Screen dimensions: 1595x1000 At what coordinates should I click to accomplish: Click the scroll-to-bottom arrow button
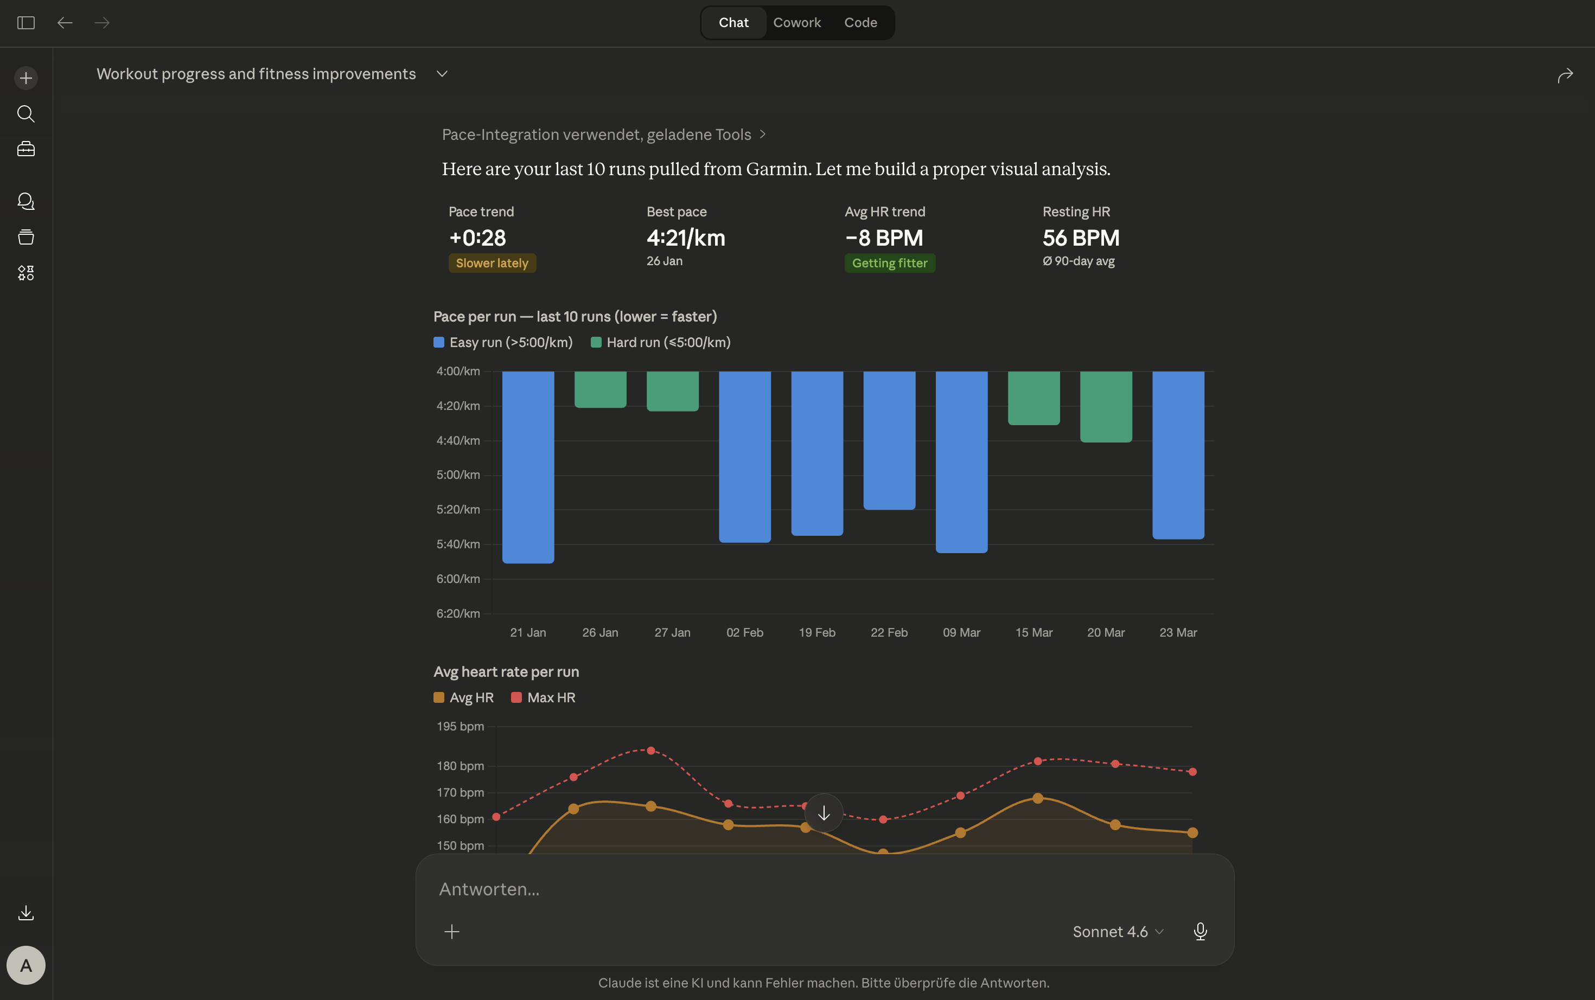tap(824, 813)
